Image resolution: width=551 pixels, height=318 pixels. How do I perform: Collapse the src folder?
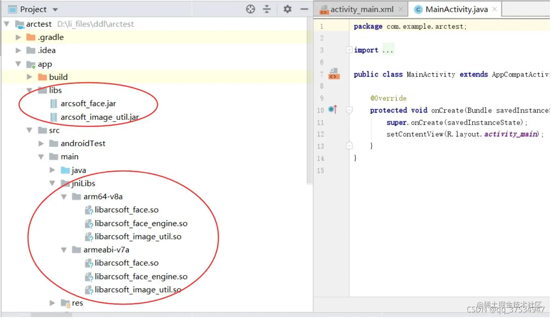(29, 130)
